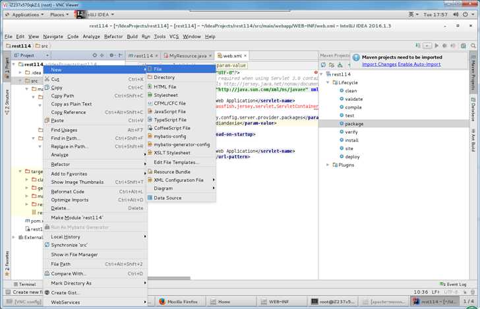The width and height of the screenshot is (480, 309).
Task: Click the Run play icon in toolbar
Action: click(436, 45)
